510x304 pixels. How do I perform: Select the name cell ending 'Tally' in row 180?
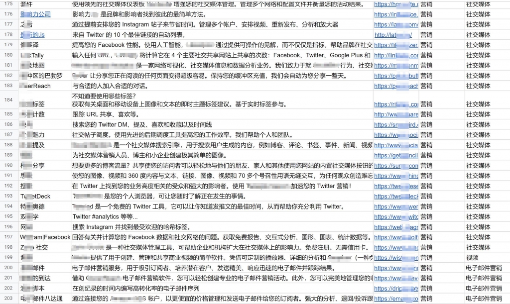click(x=45, y=55)
